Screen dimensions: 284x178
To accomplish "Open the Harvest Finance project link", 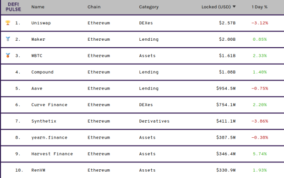I will (x=52, y=154).
